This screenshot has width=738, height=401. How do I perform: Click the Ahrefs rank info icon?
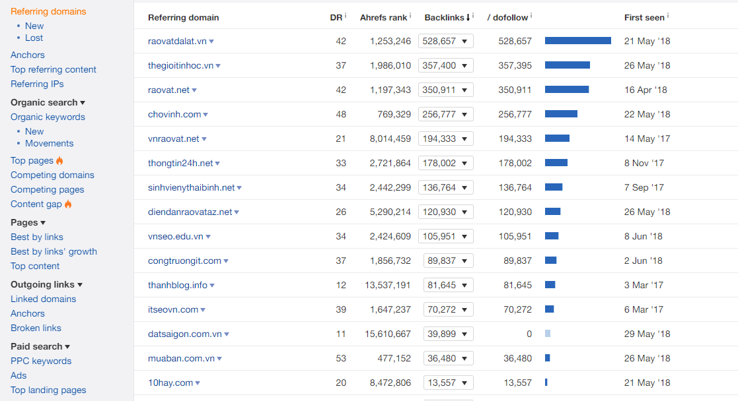pyautogui.click(x=410, y=16)
